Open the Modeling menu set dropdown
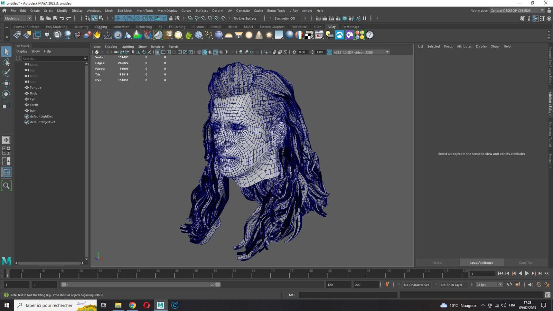Viewport: 553px width, 311px height. pos(17,18)
